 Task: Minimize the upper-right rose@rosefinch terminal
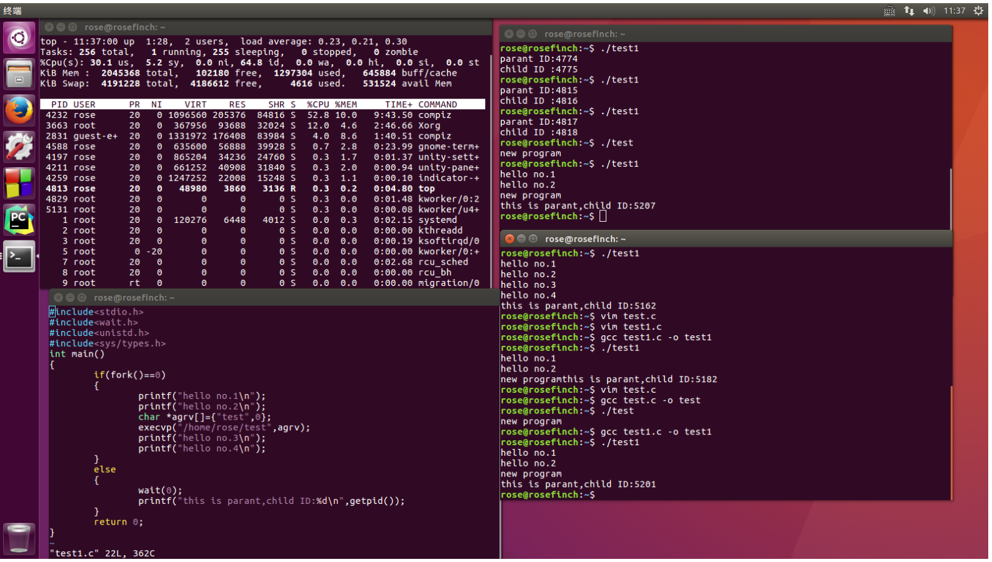point(521,34)
